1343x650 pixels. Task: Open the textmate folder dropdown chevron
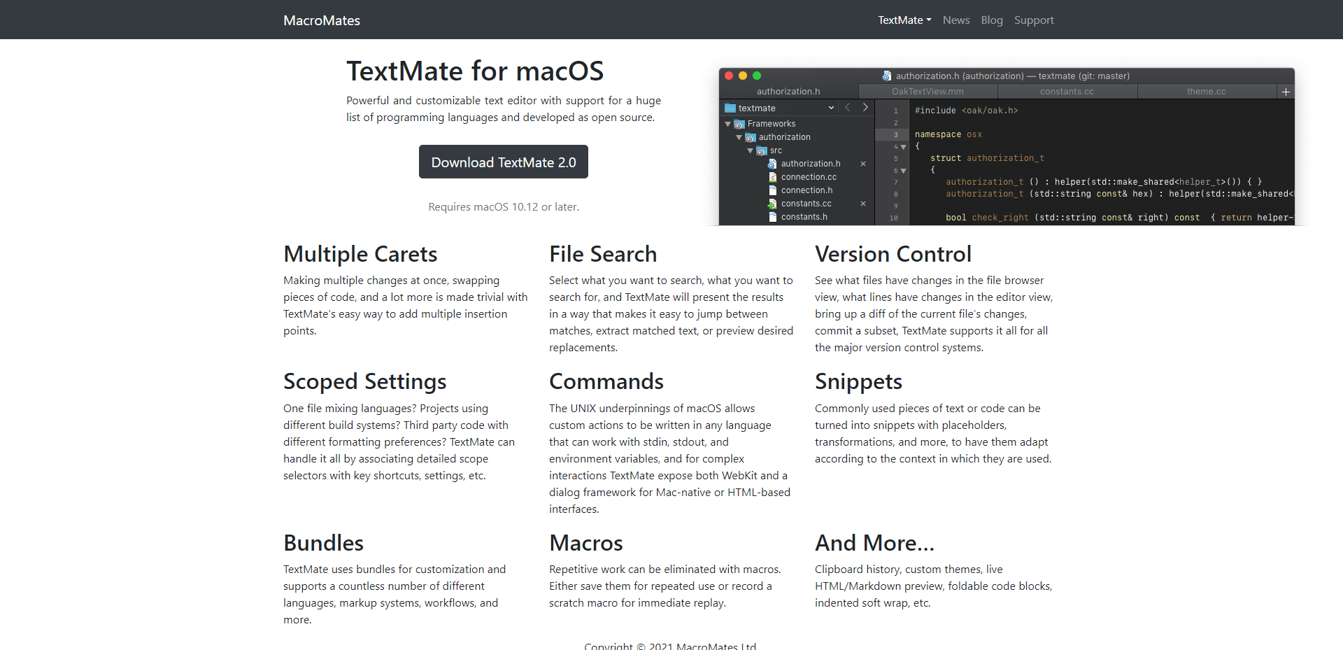pos(831,108)
